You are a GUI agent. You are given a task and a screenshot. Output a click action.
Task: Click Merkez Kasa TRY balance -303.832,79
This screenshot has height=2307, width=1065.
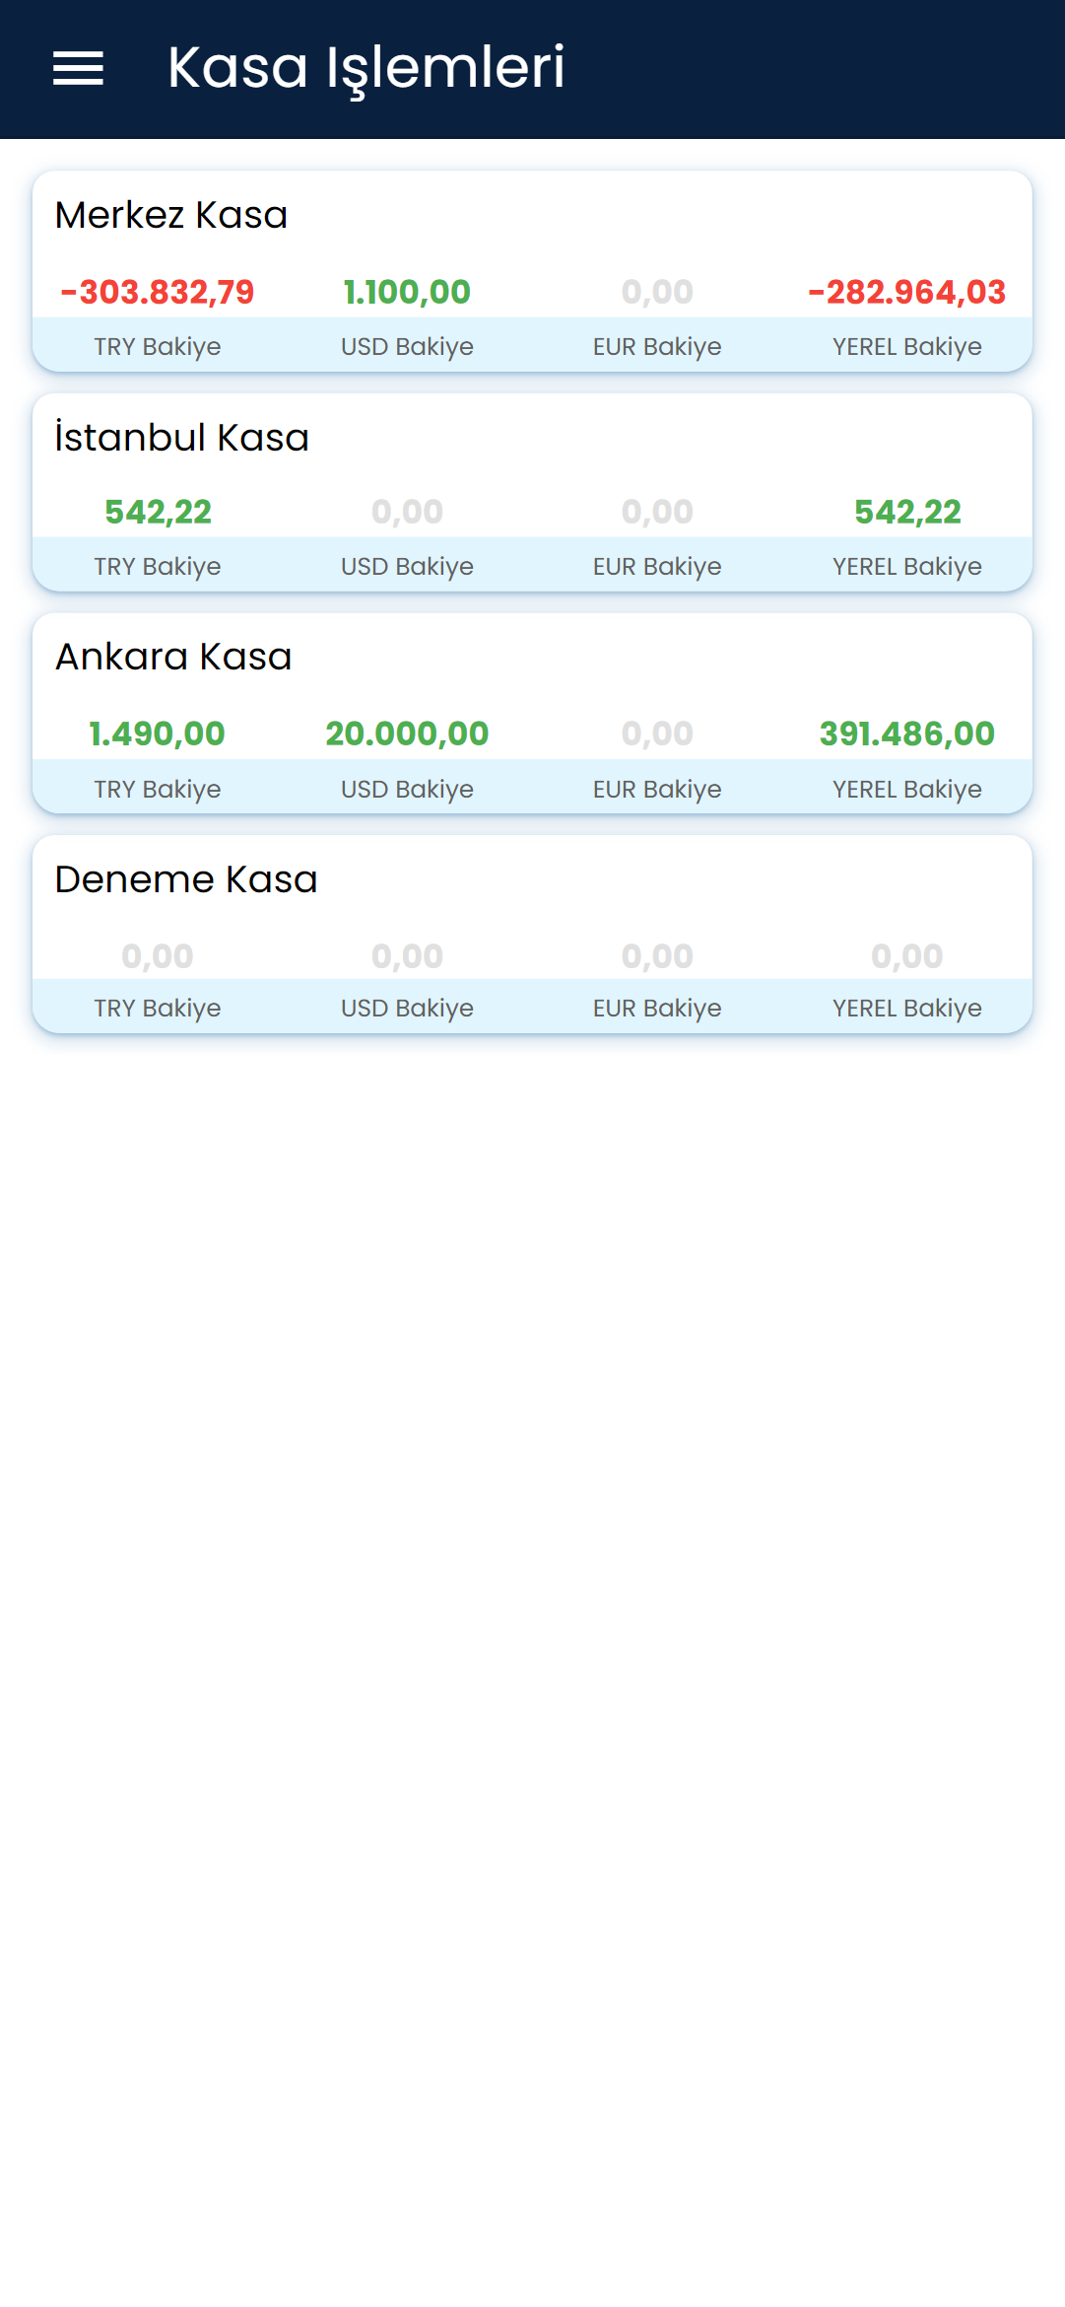point(158,292)
